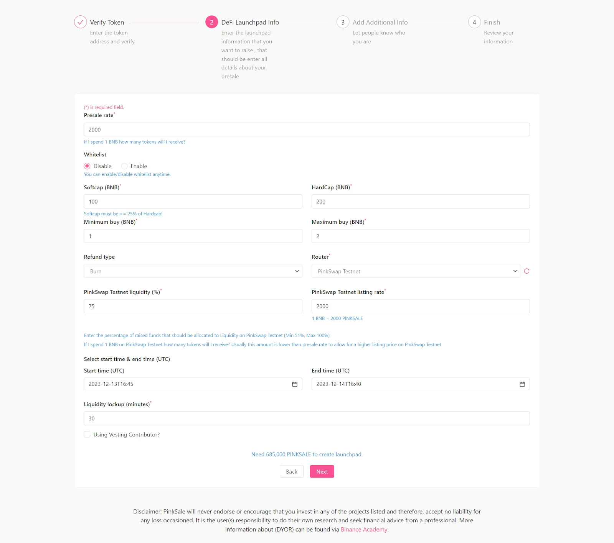Open the Router PinkSwap Testnet dropdown
614x543 pixels.
point(416,271)
